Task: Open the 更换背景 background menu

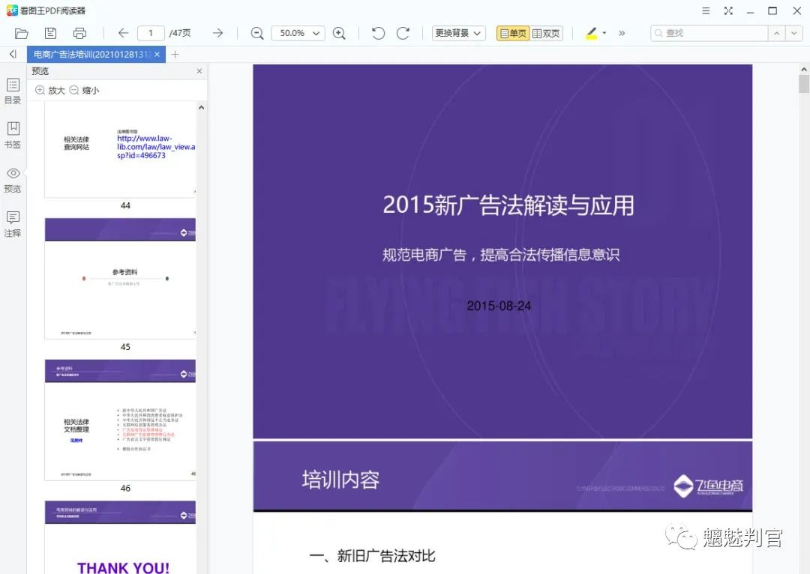Action: (457, 32)
